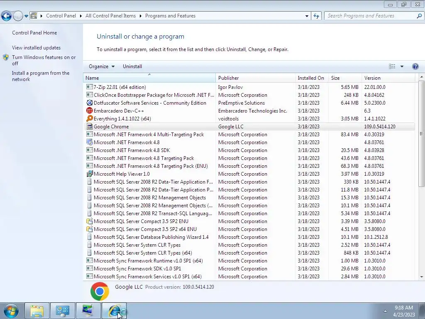
Task: Select Microsoft Sync Framework Services v1.0 SP1
Action: coord(249,276)
